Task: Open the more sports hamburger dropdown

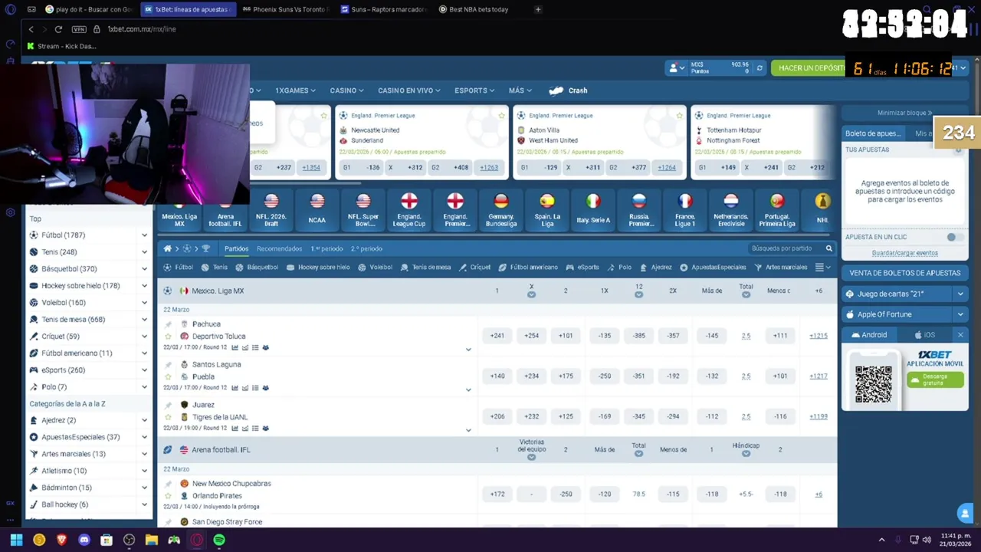Action: click(x=822, y=268)
